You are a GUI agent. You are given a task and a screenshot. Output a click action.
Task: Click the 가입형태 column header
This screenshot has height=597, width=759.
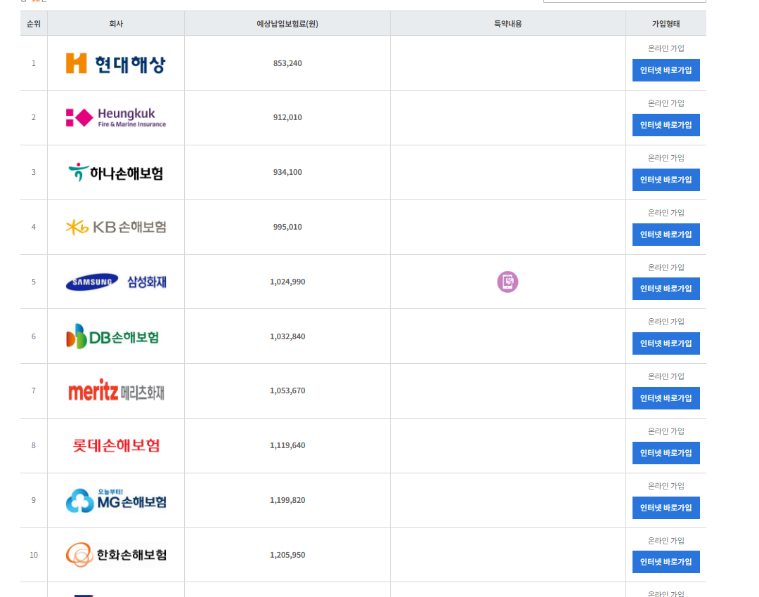click(666, 24)
